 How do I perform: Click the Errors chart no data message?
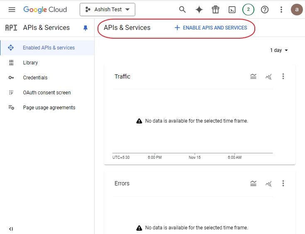[x=192, y=228]
